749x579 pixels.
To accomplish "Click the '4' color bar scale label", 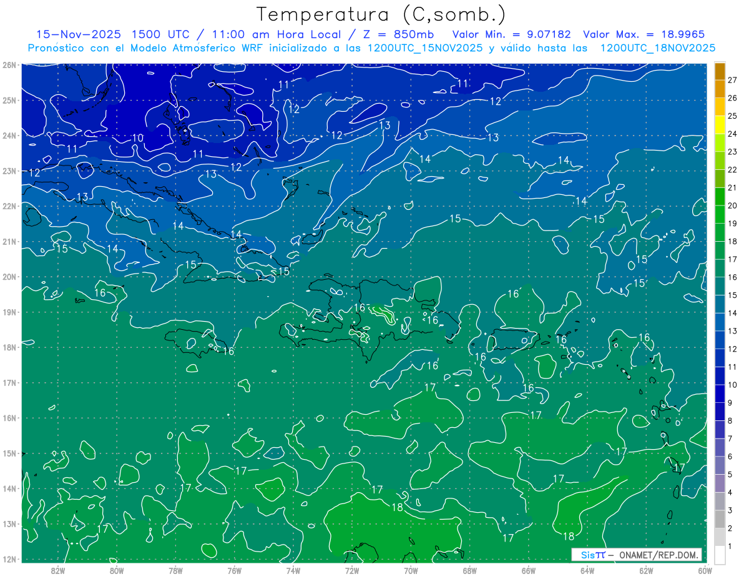I will click(731, 493).
